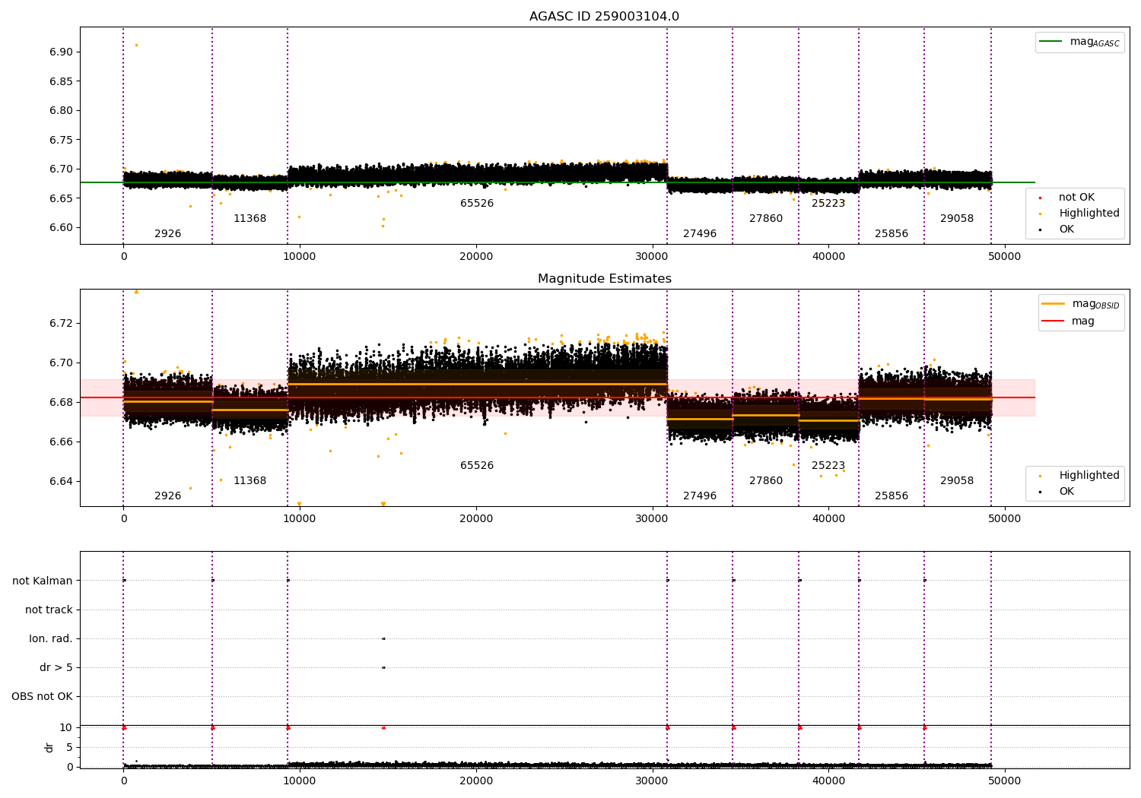The height and width of the screenshot is (798, 1141).
Task: Click OBSID label 25856 in the top plot
Action: point(892,234)
